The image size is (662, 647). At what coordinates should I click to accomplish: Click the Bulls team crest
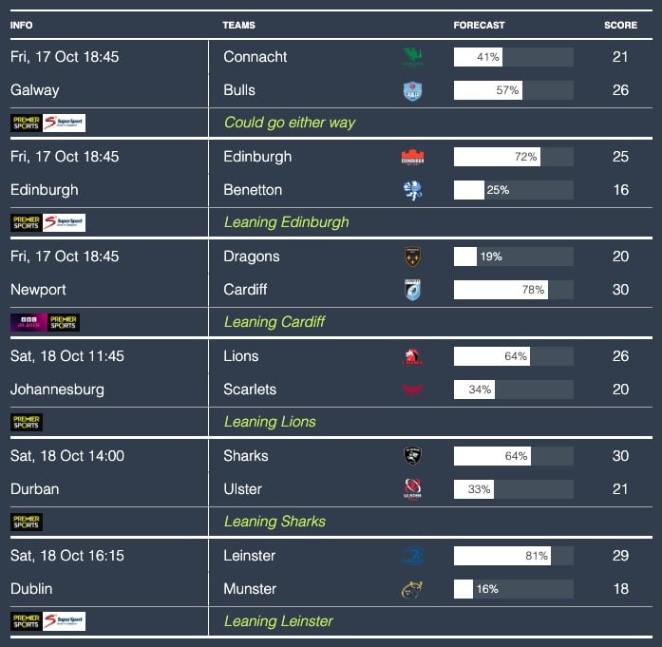(412, 90)
